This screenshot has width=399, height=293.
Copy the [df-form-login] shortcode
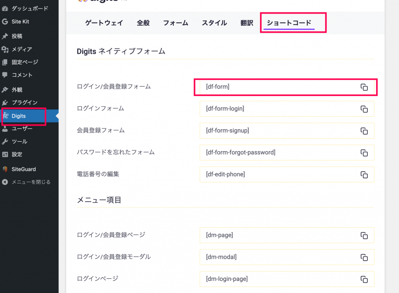pyautogui.click(x=364, y=109)
